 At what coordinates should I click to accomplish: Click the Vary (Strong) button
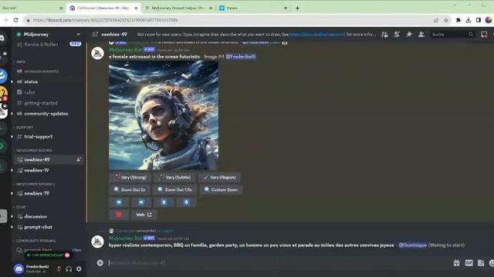(130, 178)
